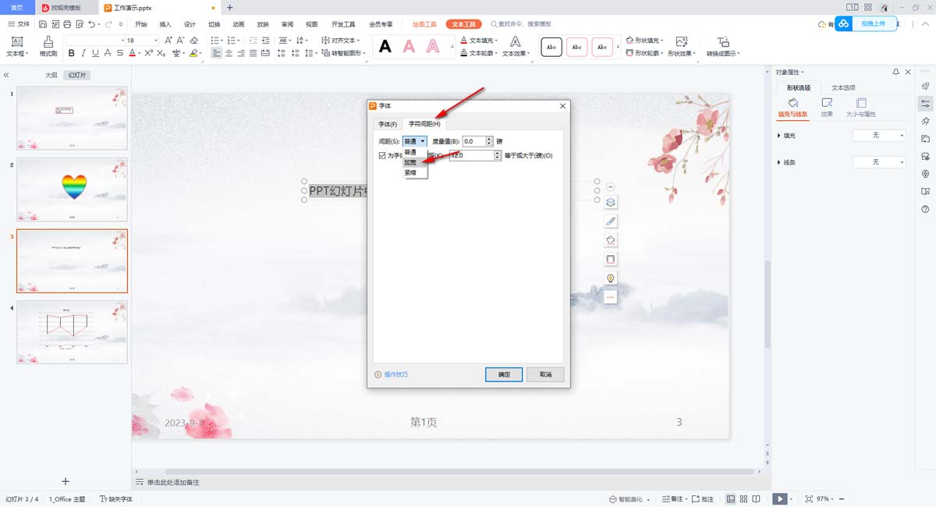Viewport: 936px width, 507px height.
Task: Switch to slide sorter grid view icon
Action: [x=744, y=498]
